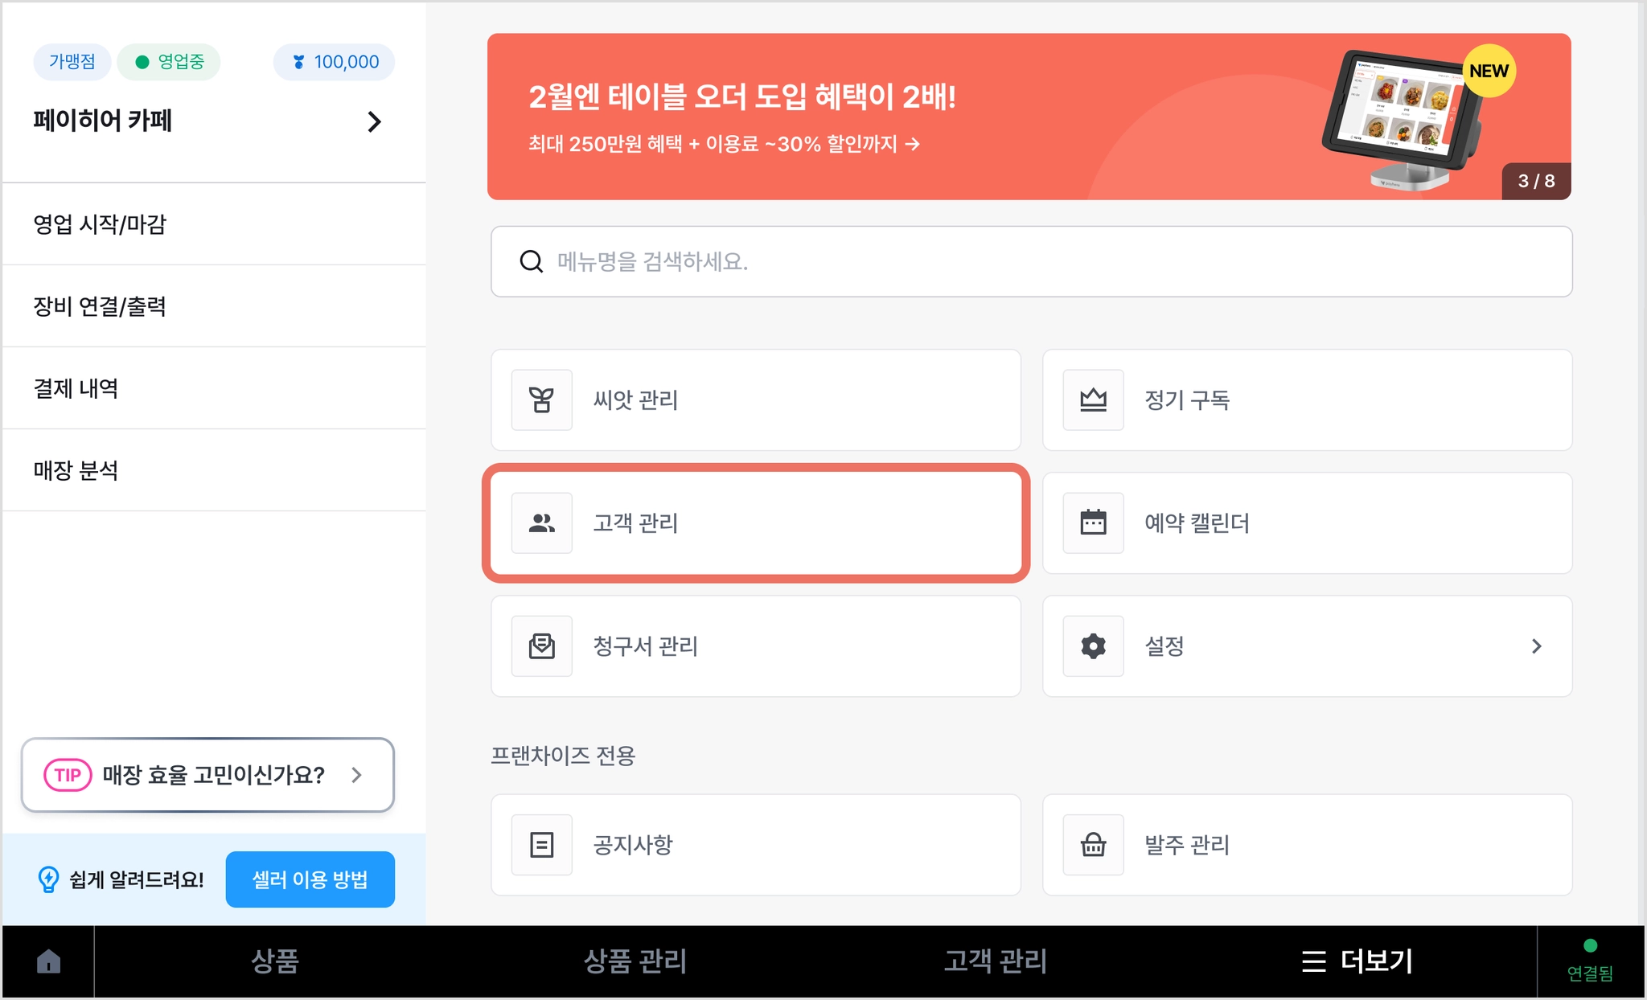Click the 셀러 이용 방법 button
1647x1000 pixels.
point(310,879)
